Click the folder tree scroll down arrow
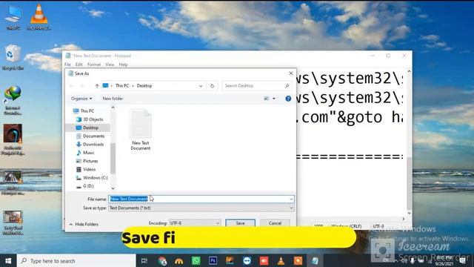 point(113,188)
